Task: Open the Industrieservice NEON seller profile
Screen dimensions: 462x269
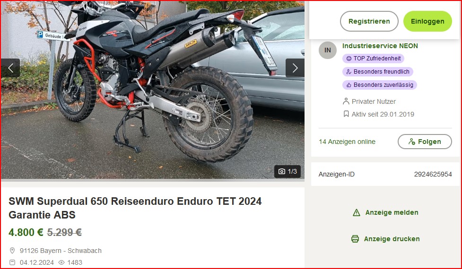Action: [x=380, y=46]
